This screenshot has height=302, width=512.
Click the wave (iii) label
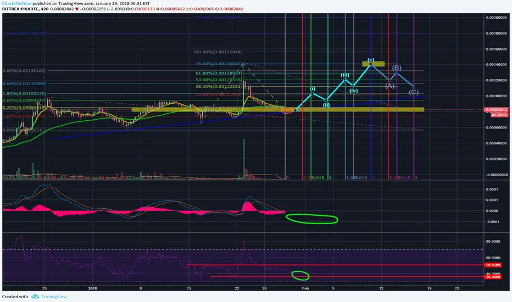(x=345, y=75)
